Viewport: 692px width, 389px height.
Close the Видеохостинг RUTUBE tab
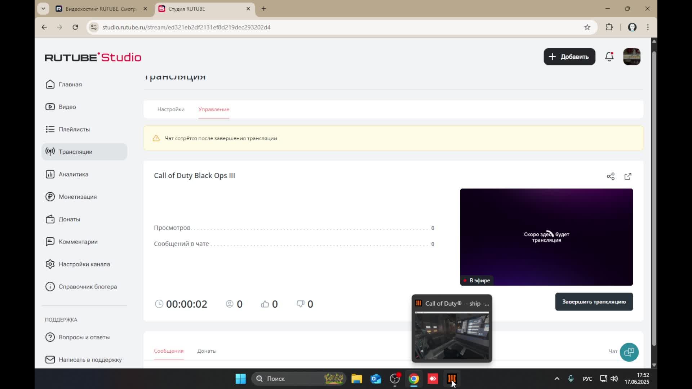click(145, 9)
